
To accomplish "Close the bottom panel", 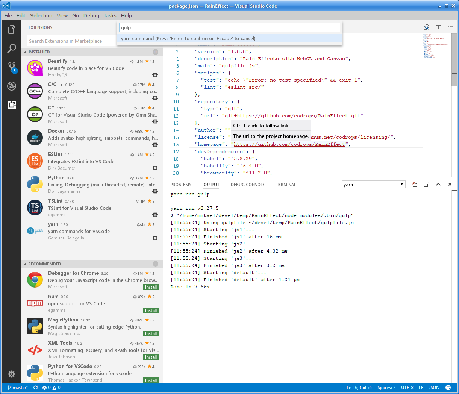I will 450,184.
